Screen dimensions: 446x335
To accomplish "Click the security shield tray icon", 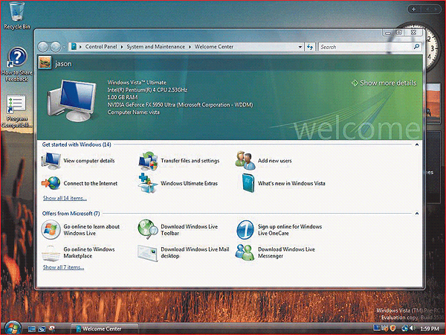I will (x=392, y=328).
